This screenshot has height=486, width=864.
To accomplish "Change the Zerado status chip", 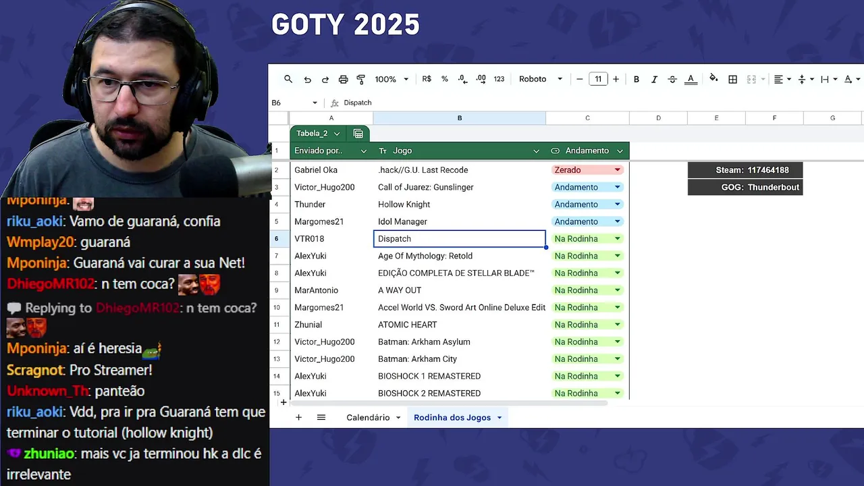I will tap(587, 170).
